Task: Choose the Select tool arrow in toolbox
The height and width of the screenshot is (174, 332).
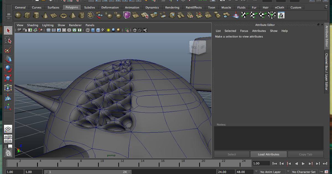Action: coord(8,30)
